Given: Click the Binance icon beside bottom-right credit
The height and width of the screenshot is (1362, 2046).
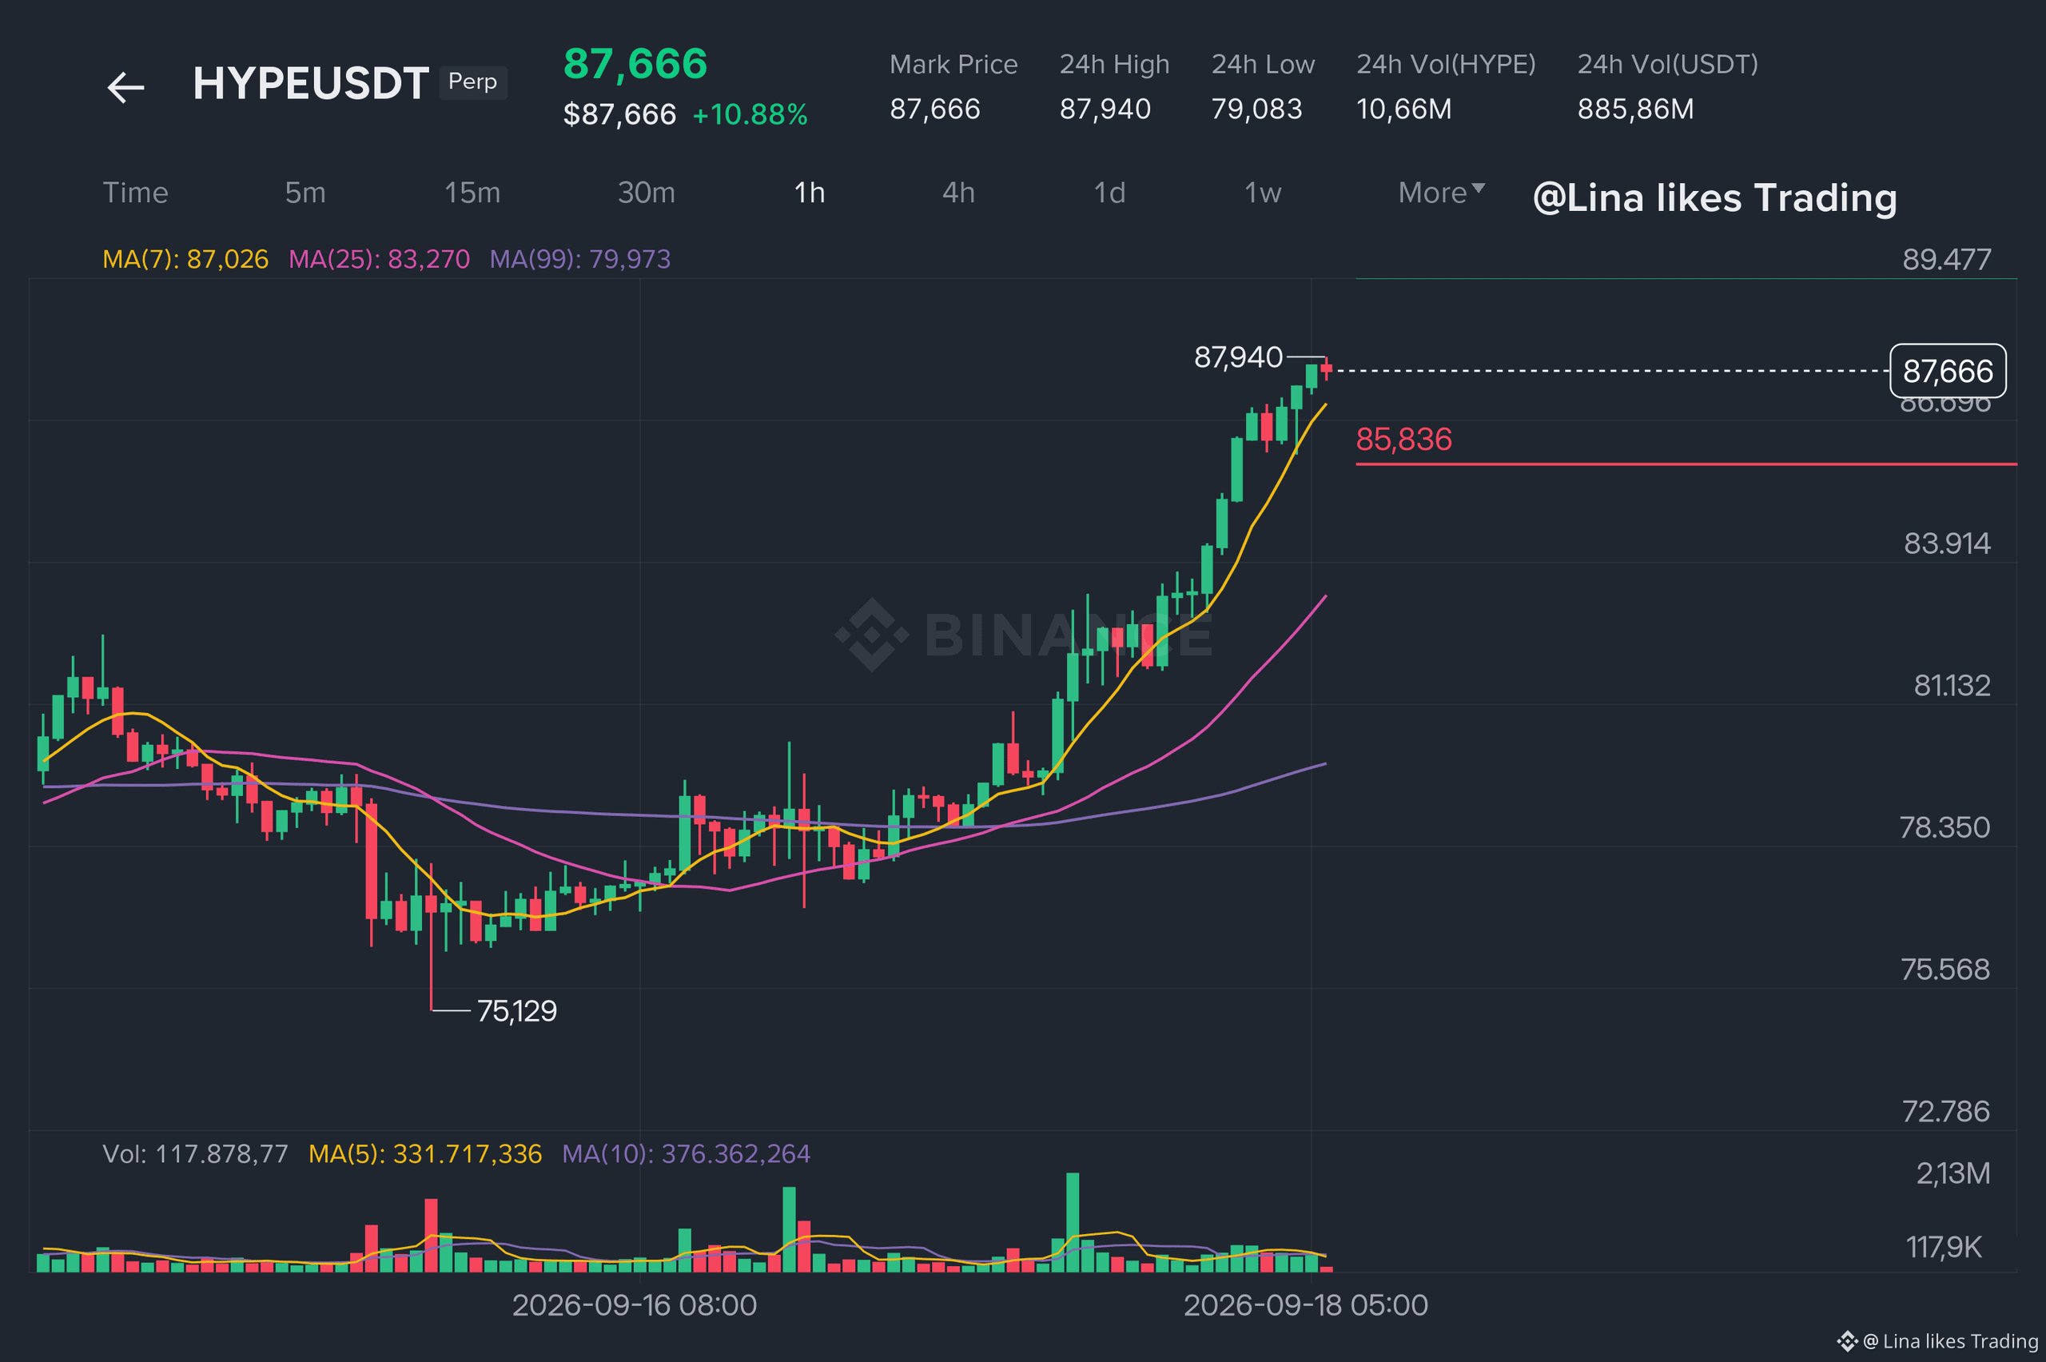Looking at the screenshot, I should coord(1846,1341).
